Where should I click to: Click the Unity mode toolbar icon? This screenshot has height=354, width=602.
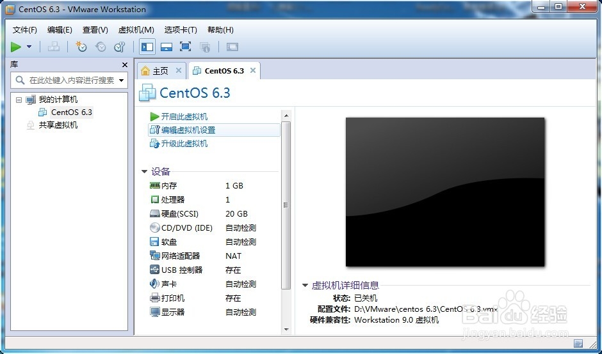point(205,47)
